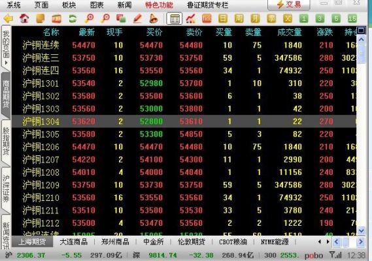
Task: Expand arrow under 我的页面 side tab
Action: (6, 63)
